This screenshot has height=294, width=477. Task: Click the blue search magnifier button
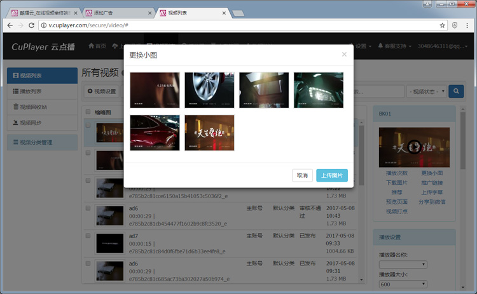click(456, 91)
